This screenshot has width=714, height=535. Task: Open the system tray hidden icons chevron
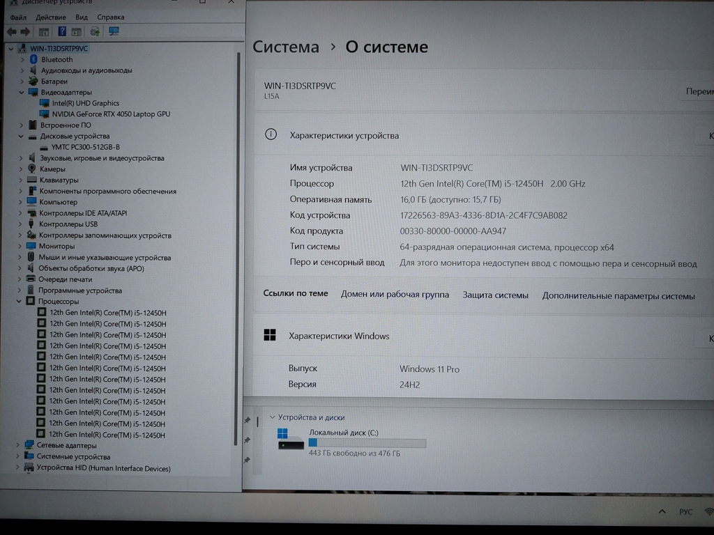[x=662, y=512]
